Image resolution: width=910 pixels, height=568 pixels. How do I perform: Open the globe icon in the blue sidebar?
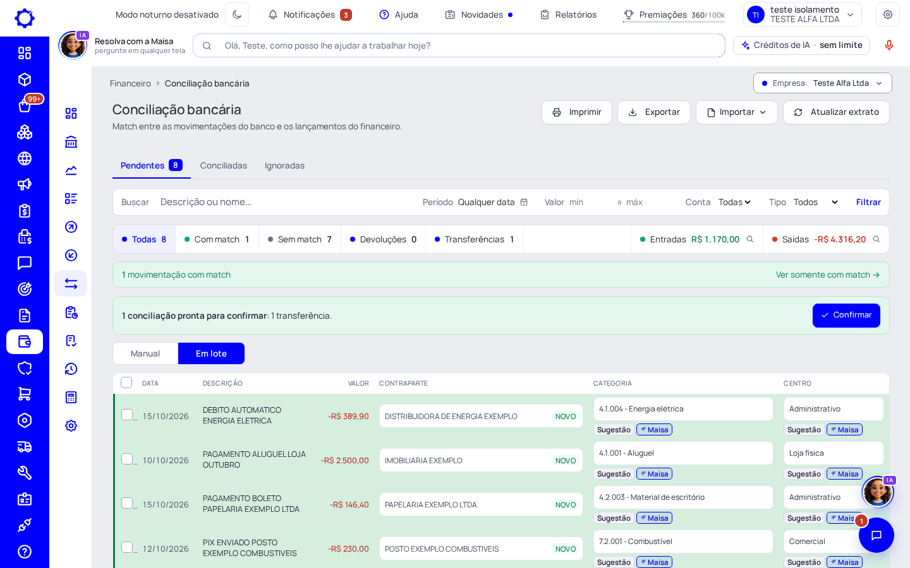click(x=25, y=158)
